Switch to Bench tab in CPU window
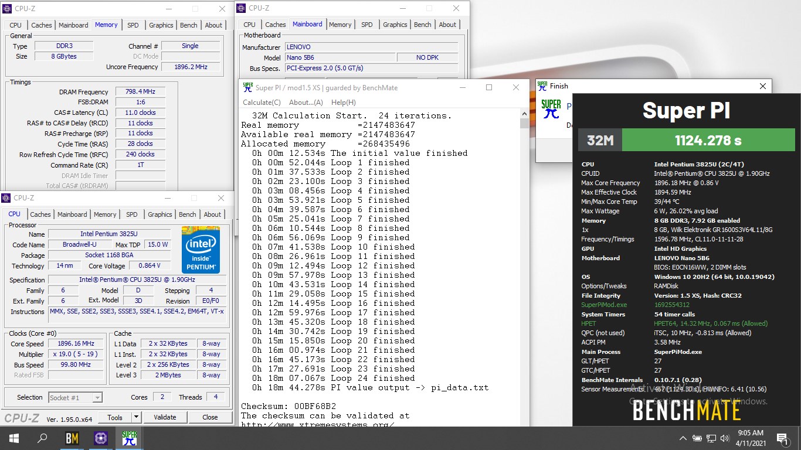This screenshot has height=450, width=801. coord(188,214)
